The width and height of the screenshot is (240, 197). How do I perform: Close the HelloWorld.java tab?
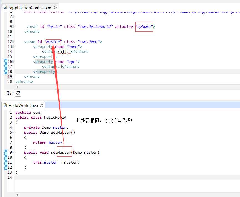(41, 105)
